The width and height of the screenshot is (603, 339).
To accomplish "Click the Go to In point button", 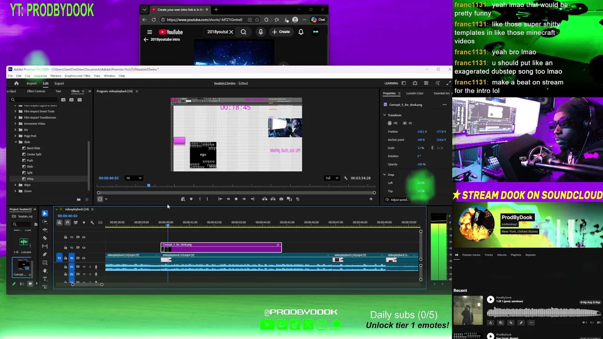I will (220, 199).
